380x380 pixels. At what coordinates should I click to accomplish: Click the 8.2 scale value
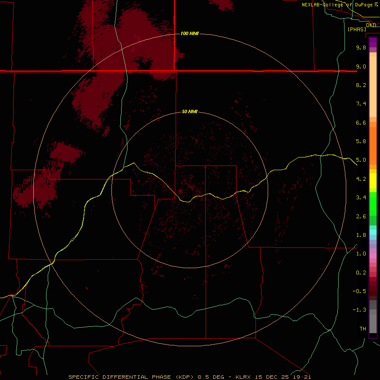(x=361, y=85)
